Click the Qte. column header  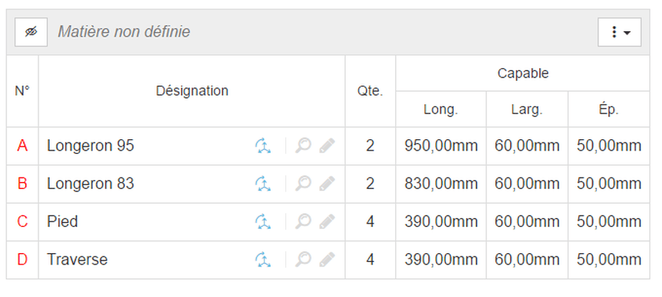370,91
